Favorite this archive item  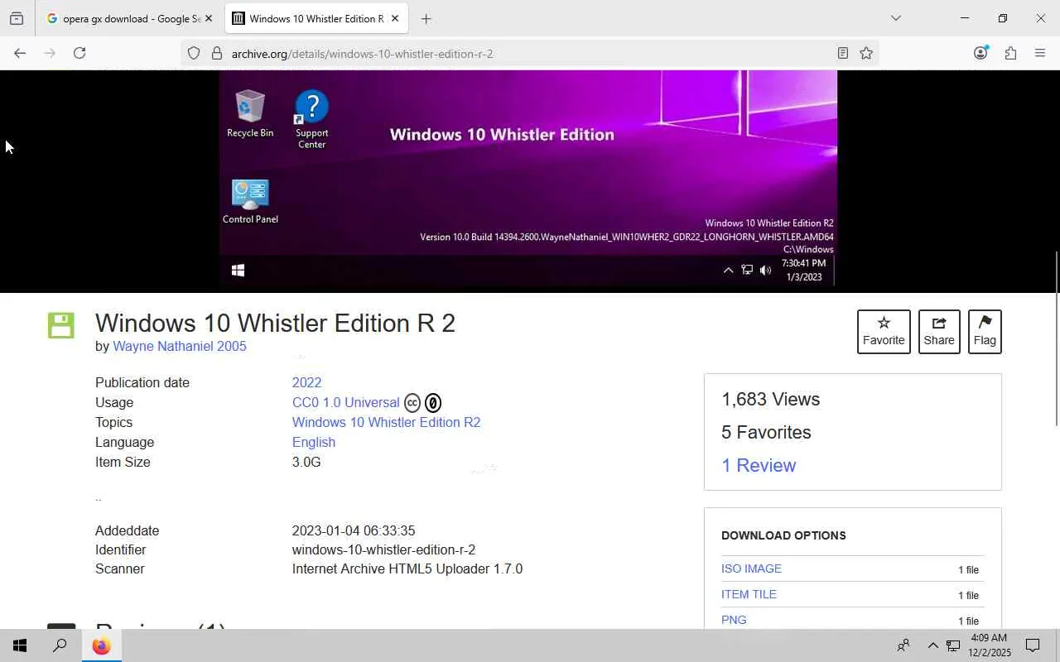point(884,332)
